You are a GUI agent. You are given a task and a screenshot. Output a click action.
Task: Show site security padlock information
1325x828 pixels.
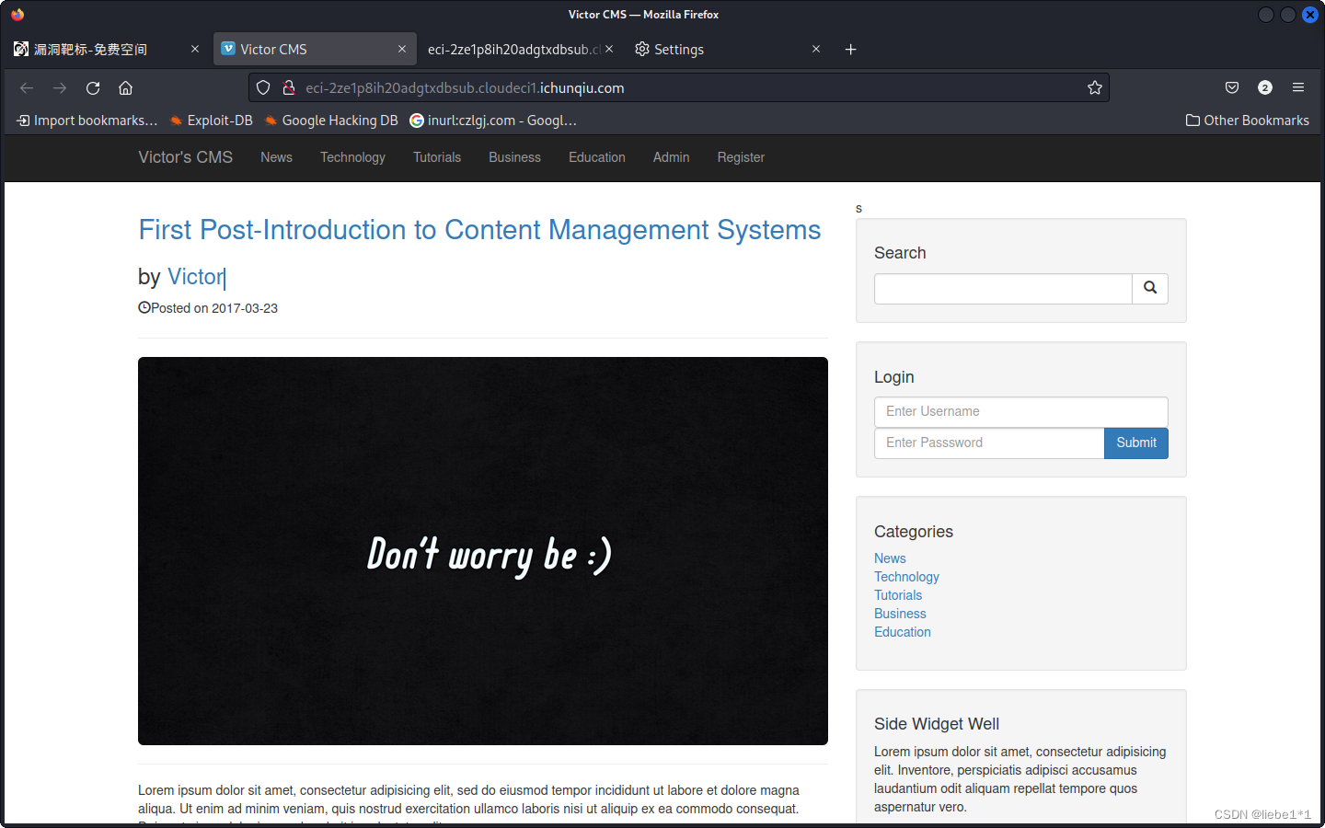pos(289,88)
